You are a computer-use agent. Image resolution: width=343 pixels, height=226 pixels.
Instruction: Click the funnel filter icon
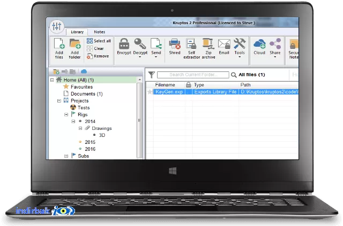[151, 75]
